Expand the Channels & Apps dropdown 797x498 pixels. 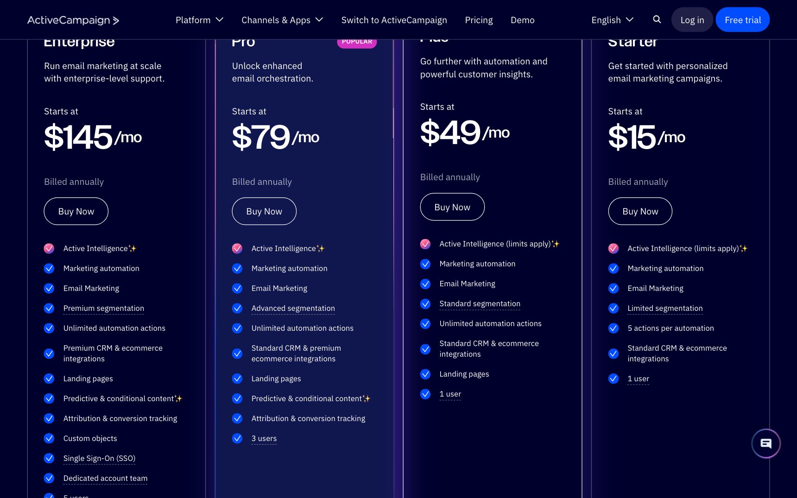282,20
